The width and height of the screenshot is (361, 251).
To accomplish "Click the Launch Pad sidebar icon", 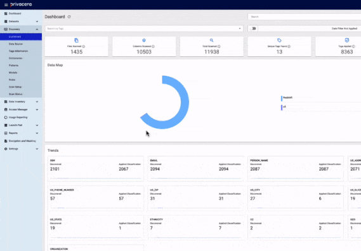I will (6, 125).
